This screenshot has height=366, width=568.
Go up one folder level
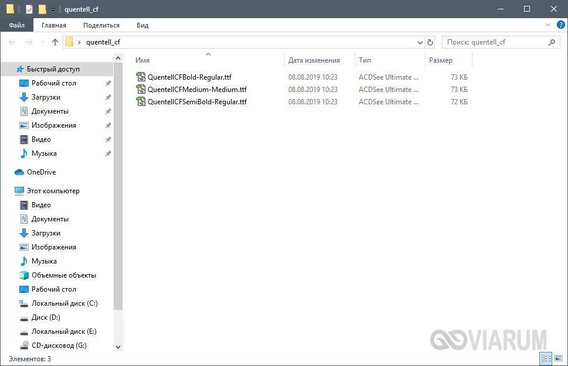click(x=55, y=42)
